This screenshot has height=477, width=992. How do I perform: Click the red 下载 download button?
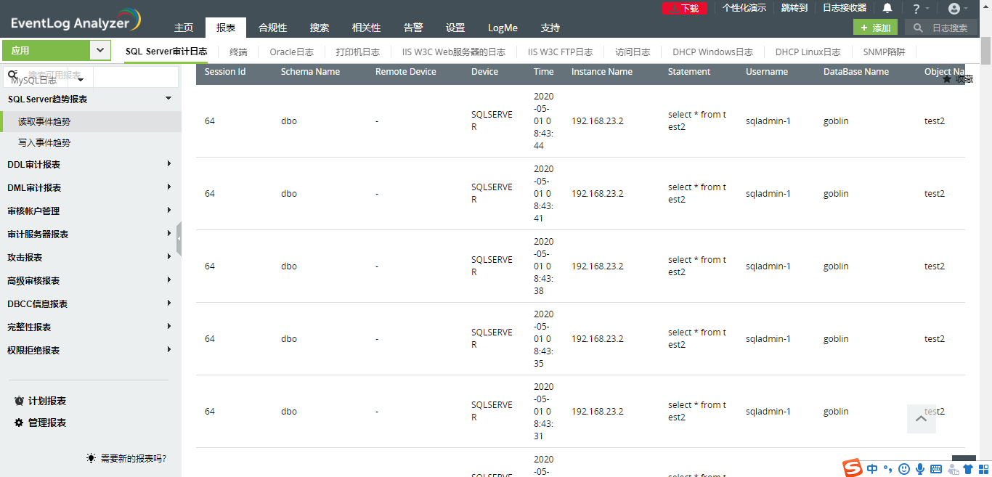pyautogui.click(x=685, y=8)
